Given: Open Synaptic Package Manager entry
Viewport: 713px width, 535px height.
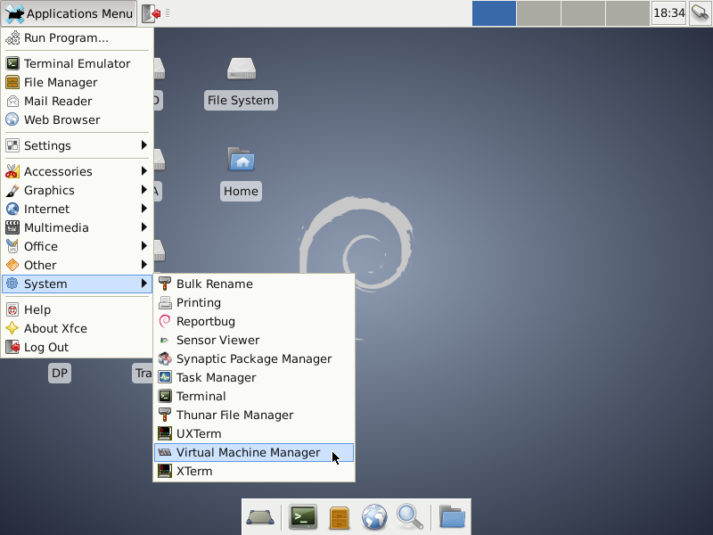Looking at the screenshot, I should [253, 358].
